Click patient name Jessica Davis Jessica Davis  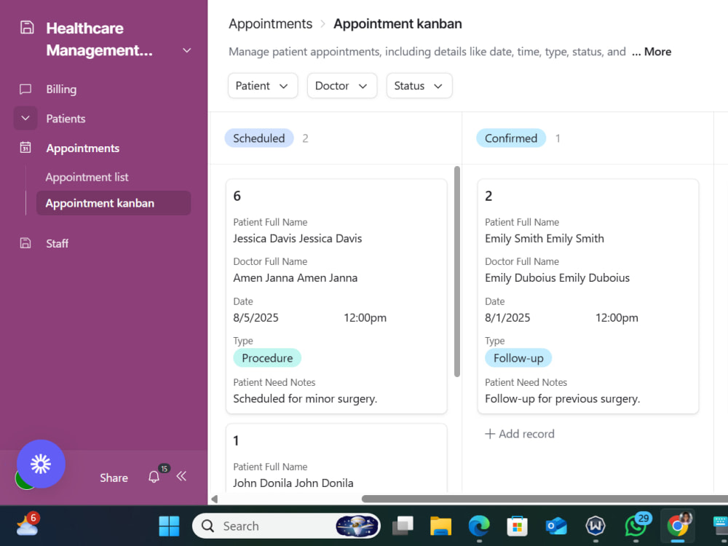click(x=298, y=238)
